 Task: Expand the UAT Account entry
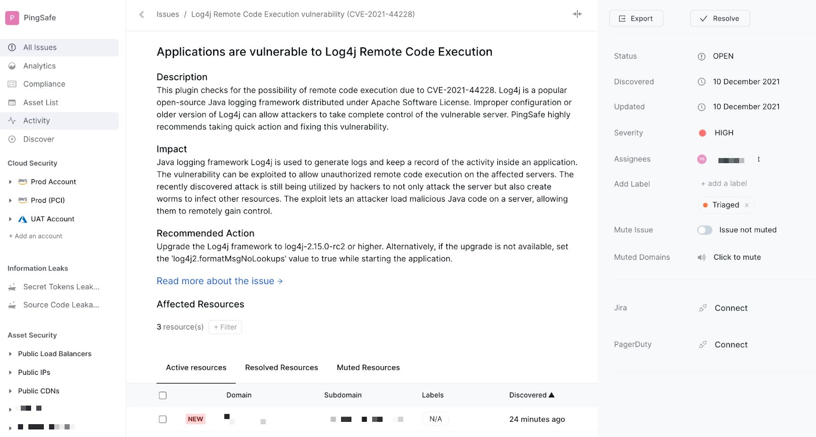pos(10,219)
